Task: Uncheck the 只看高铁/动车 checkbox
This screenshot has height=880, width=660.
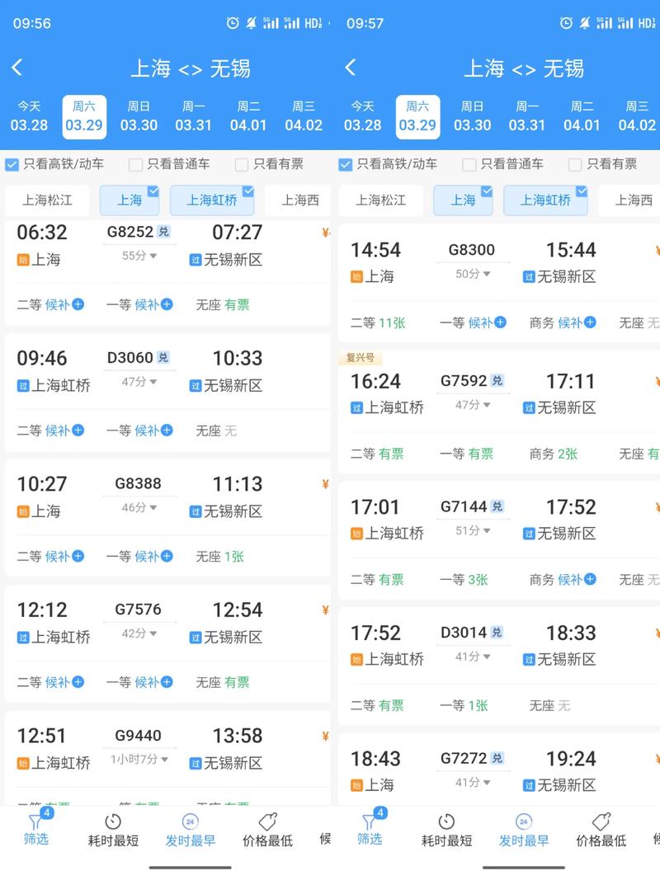Action: coord(10,164)
